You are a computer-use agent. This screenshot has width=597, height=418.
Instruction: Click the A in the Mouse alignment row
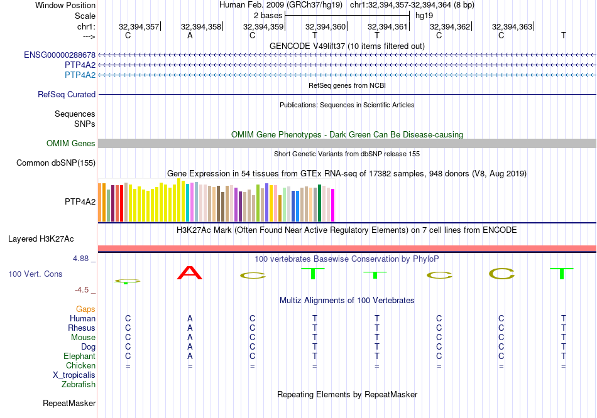click(190, 338)
